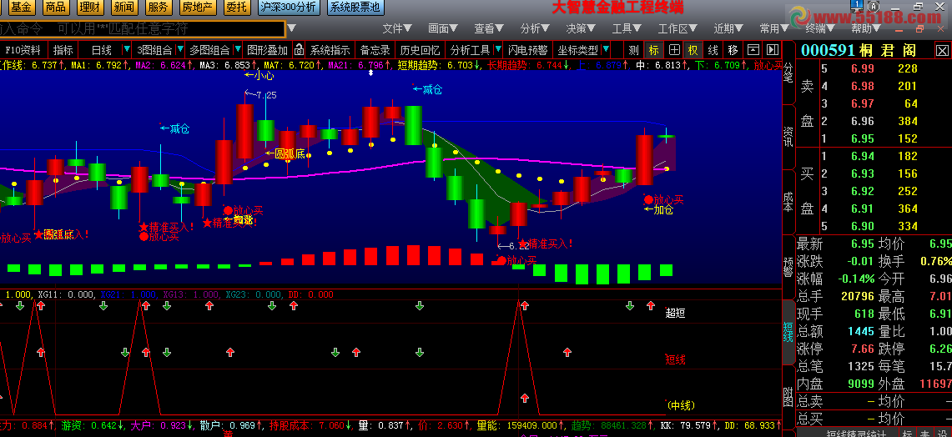Open the 查看 menu

(x=490, y=28)
